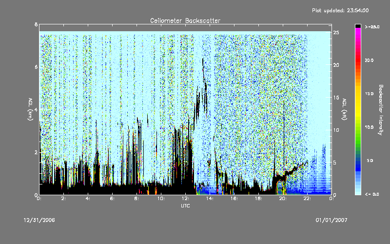Select the '12:' hour tick on time axis
390x244 pixels.
(x=186, y=199)
